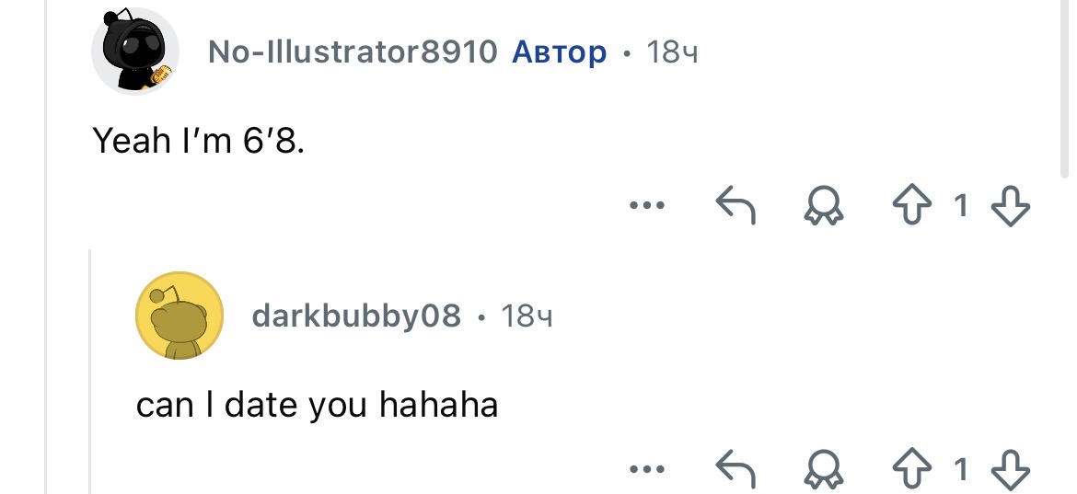This screenshot has width=1077, height=494.
Task: Open the permalink timestamp next to darkbubby08
Action: (527, 316)
